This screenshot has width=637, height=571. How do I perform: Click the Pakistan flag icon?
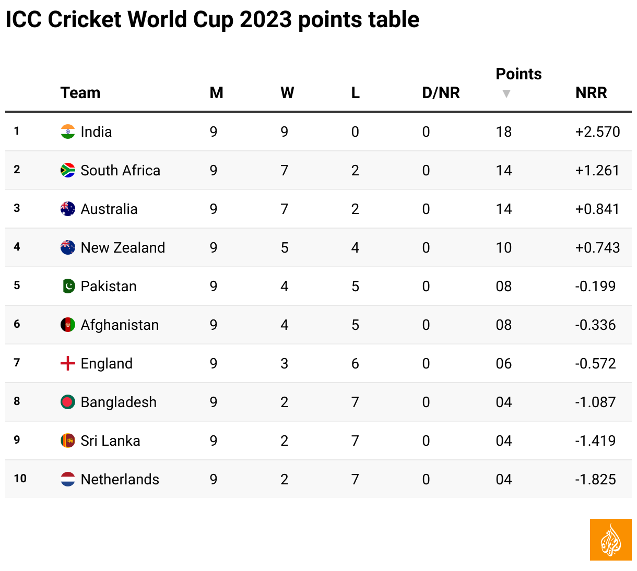click(x=68, y=286)
